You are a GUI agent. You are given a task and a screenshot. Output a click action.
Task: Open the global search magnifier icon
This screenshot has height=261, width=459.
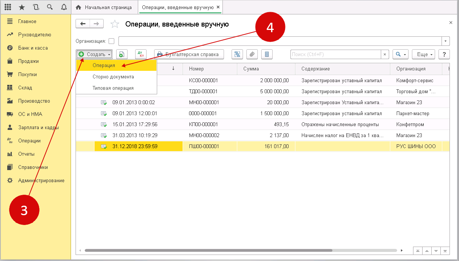(x=50, y=7)
